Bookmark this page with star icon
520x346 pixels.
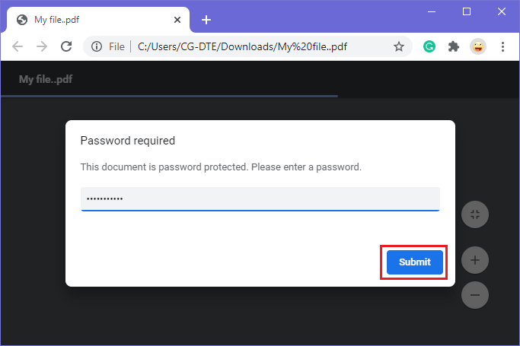tap(399, 46)
